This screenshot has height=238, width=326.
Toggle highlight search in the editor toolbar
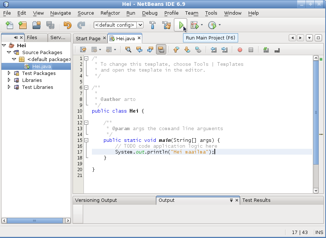pos(161,50)
